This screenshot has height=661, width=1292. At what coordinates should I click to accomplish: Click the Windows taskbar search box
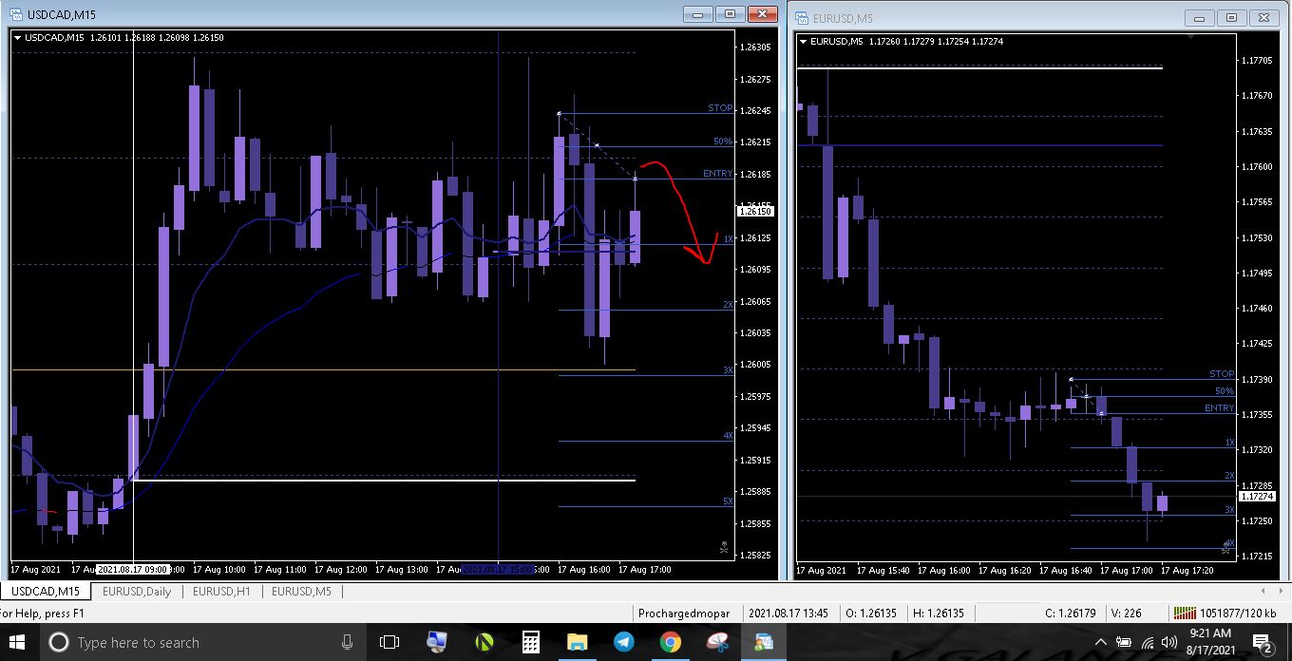click(201, 643)
